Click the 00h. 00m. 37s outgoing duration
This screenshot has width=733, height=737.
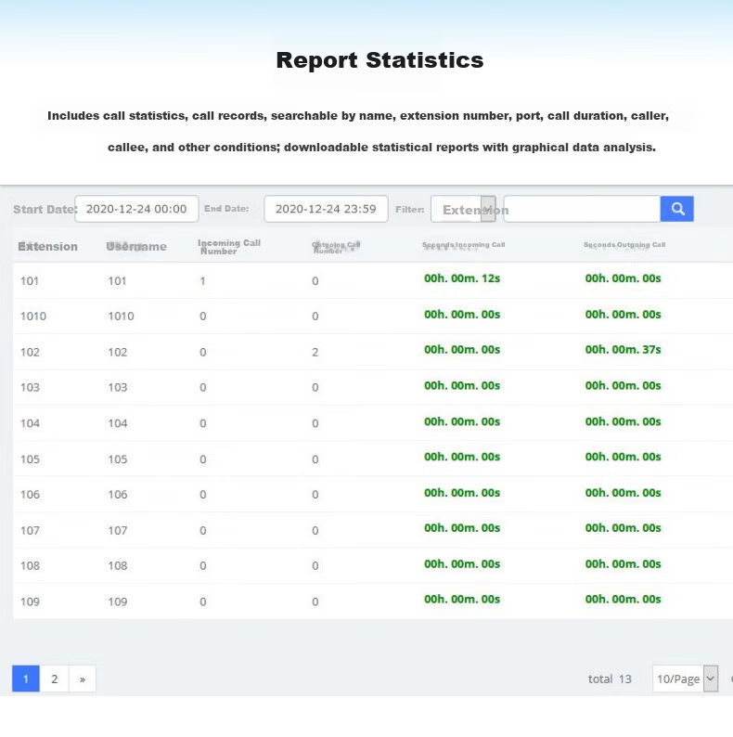coord(624,350)
